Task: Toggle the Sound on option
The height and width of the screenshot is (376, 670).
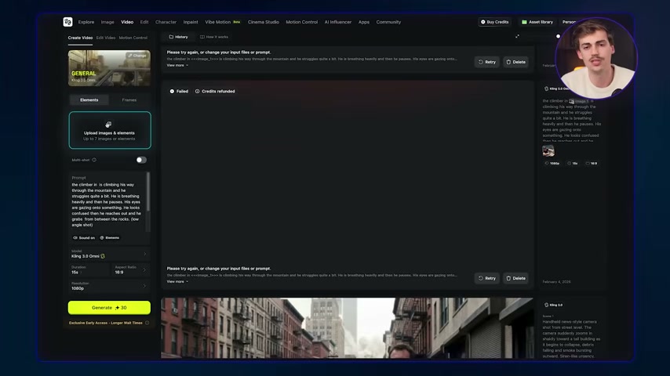Action: [x=84, y=237]
